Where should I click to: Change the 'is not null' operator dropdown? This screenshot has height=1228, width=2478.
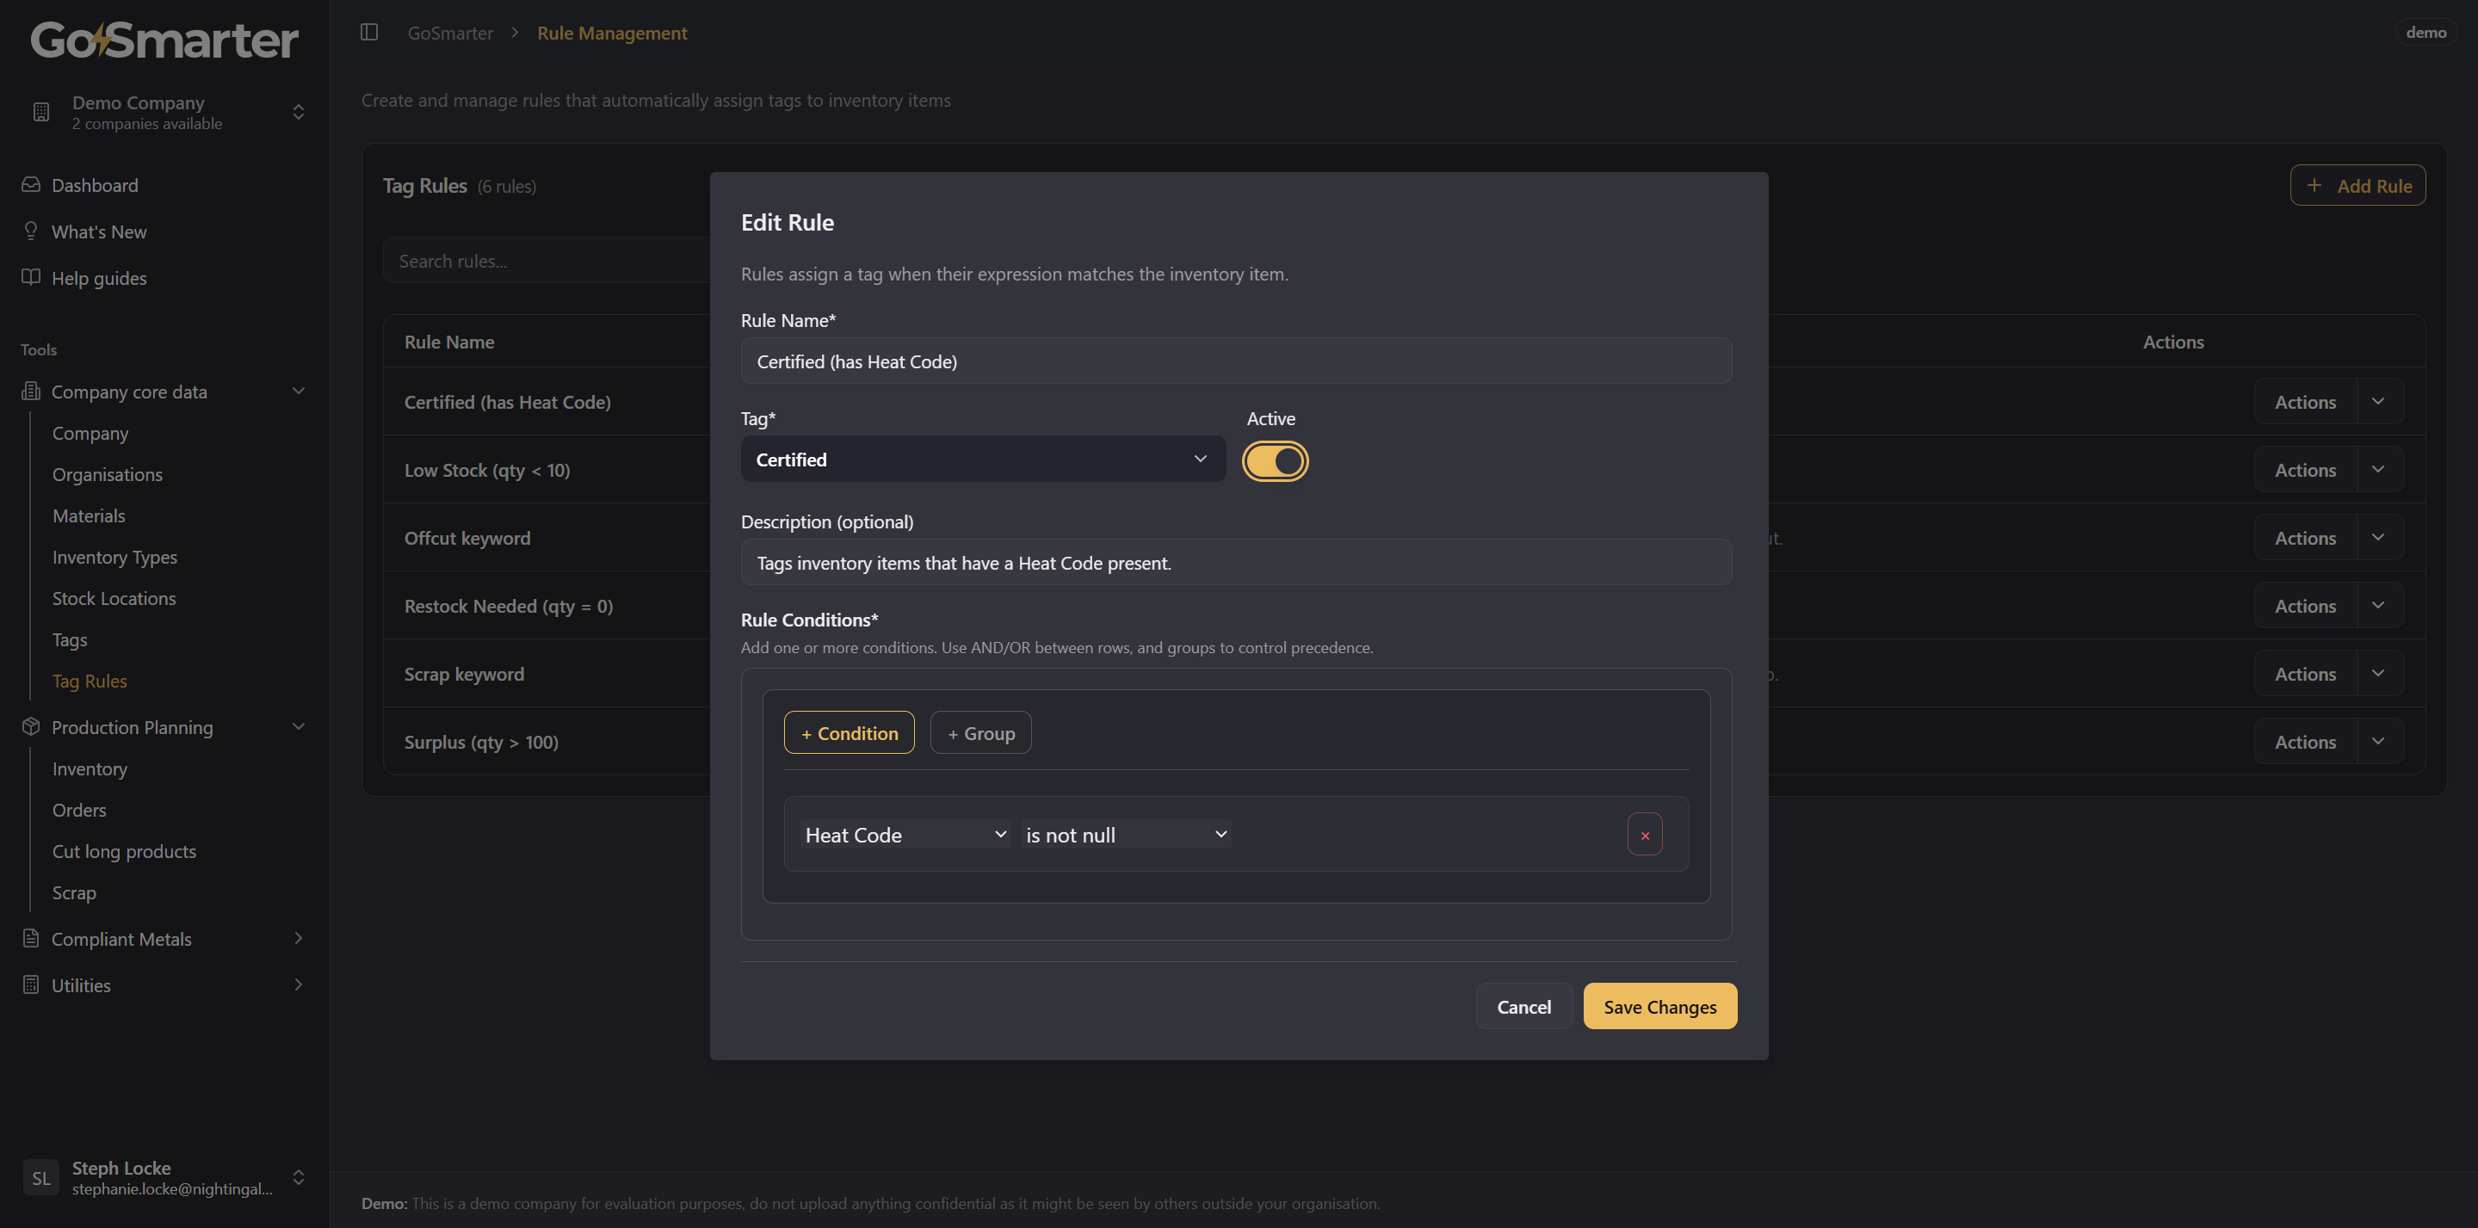(x=1126, y=835)
